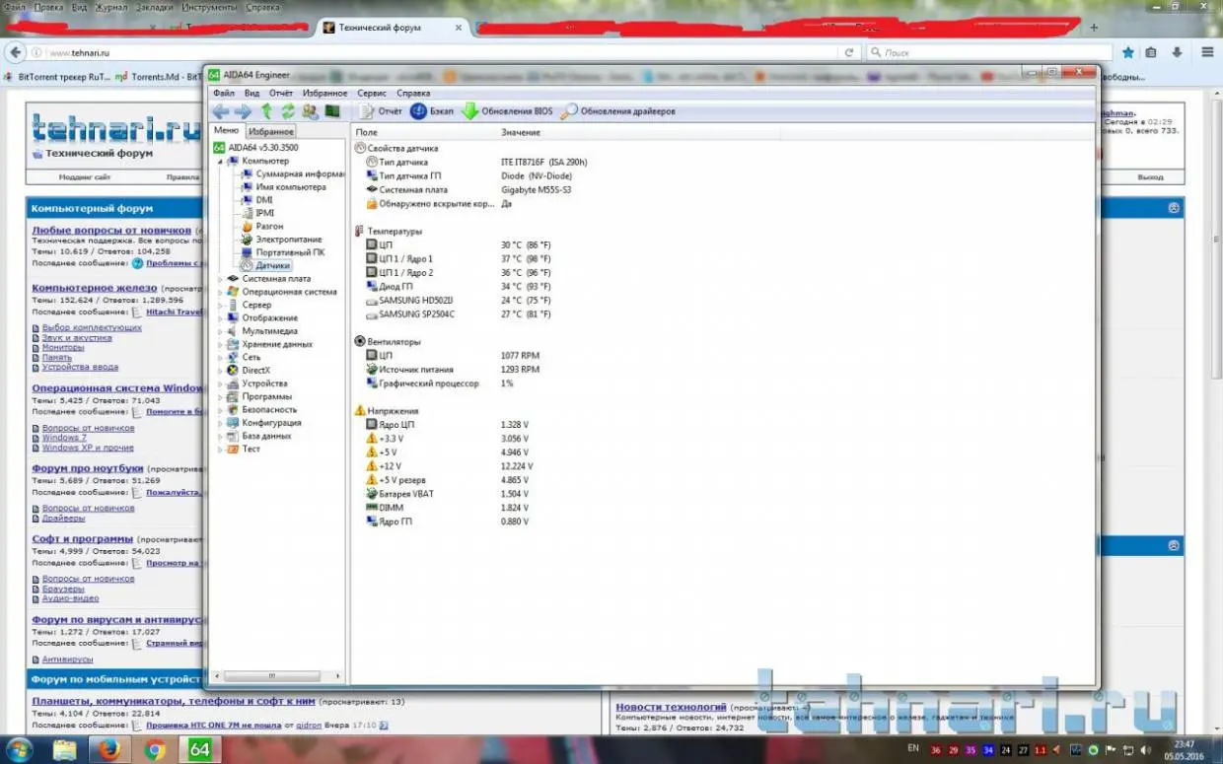Expand the Системная плата tree node

click(x=221, y=279)
